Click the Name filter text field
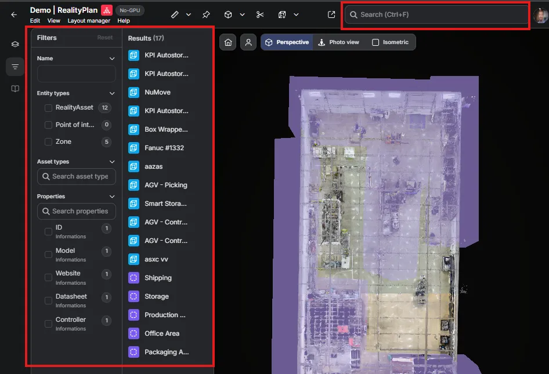Image resolution: width=549 pixels, height=374 pixels. (x=77, y=74)
